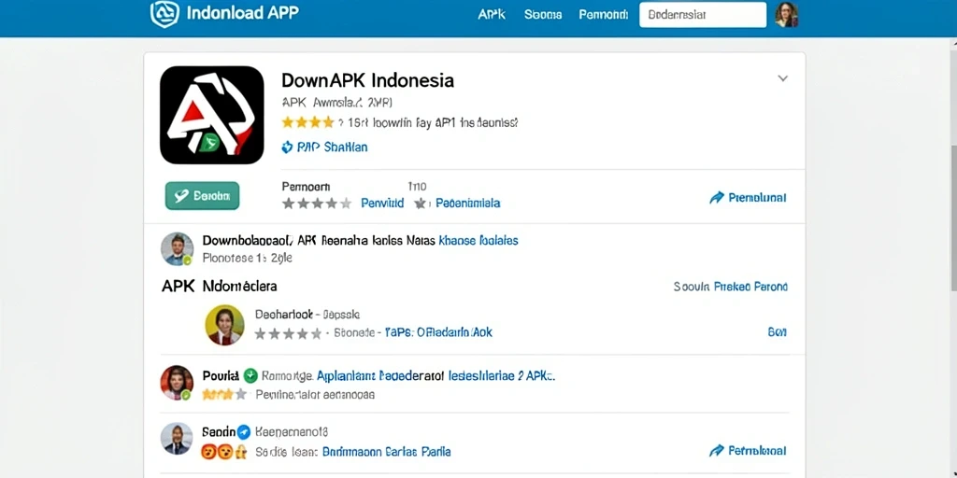
Task: Click the green badge beside Pourlka
Action: coord(250,375)
